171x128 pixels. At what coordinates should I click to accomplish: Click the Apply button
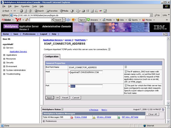click(50, 98)
